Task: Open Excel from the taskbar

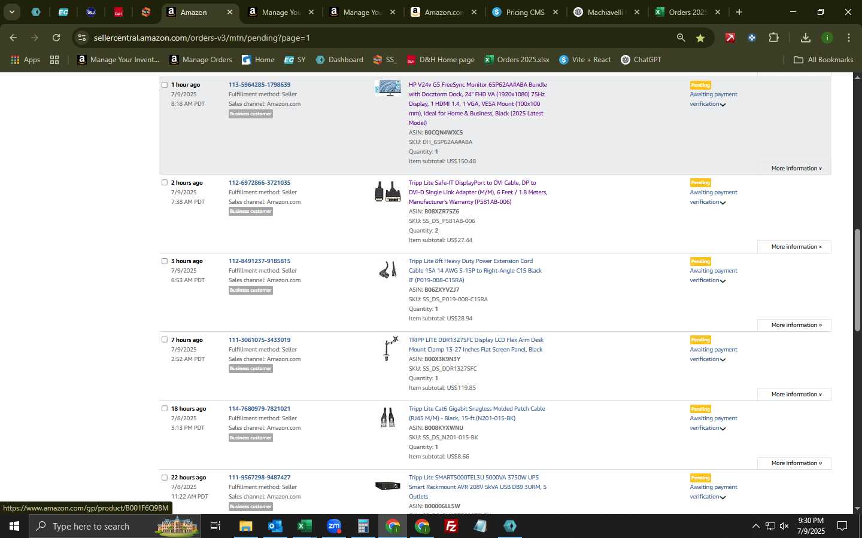Action: point(305,526)
